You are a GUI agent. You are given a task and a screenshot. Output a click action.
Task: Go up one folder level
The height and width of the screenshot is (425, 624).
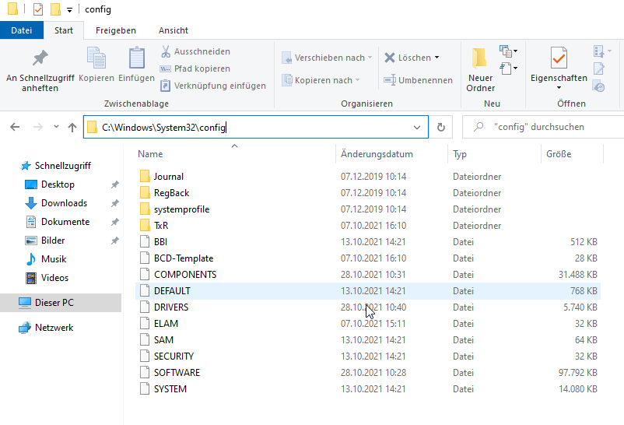click(72, 127)
